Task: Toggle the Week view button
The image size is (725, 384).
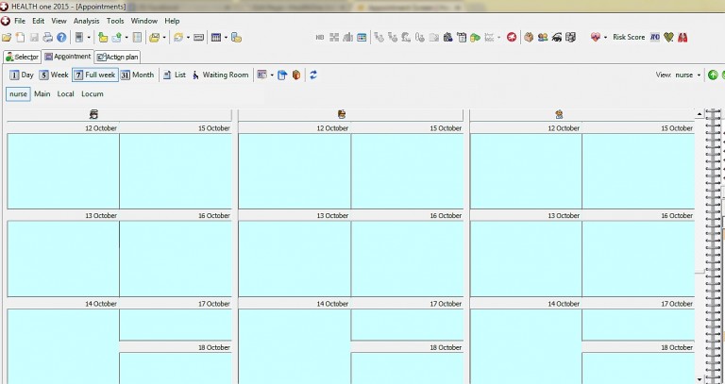Action: pyautogui.click(x=54, y=75)
